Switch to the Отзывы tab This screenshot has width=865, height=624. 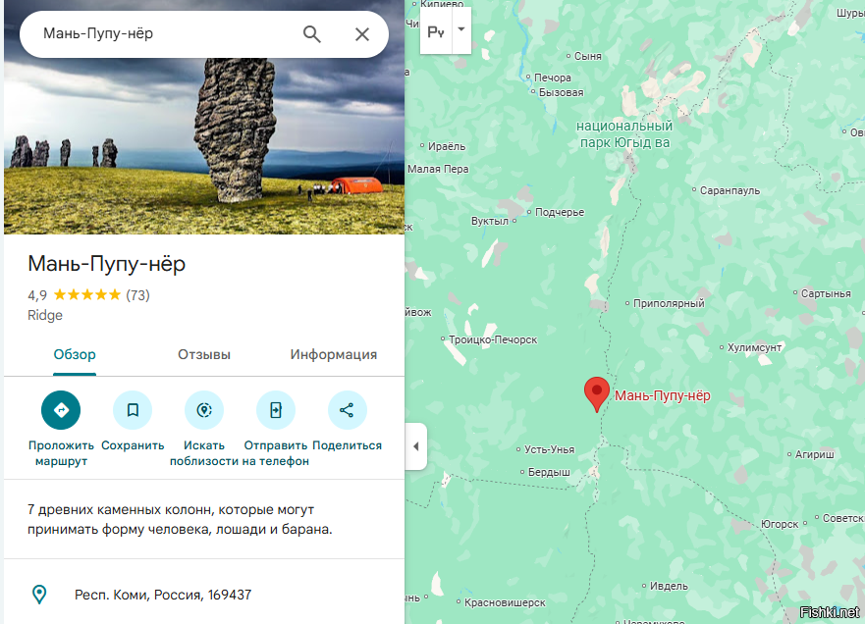[204, 354]
